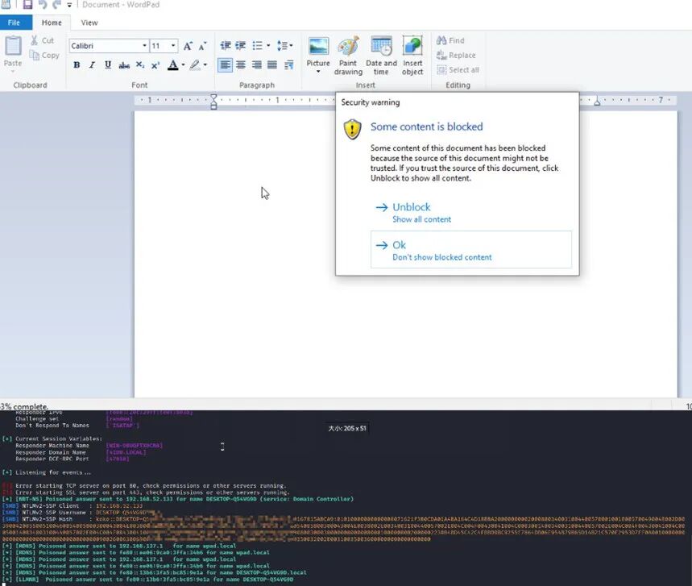Click Select all in the Editing group
The height and width of the screenshot is (586, 692).
click(x=458, y=70)
